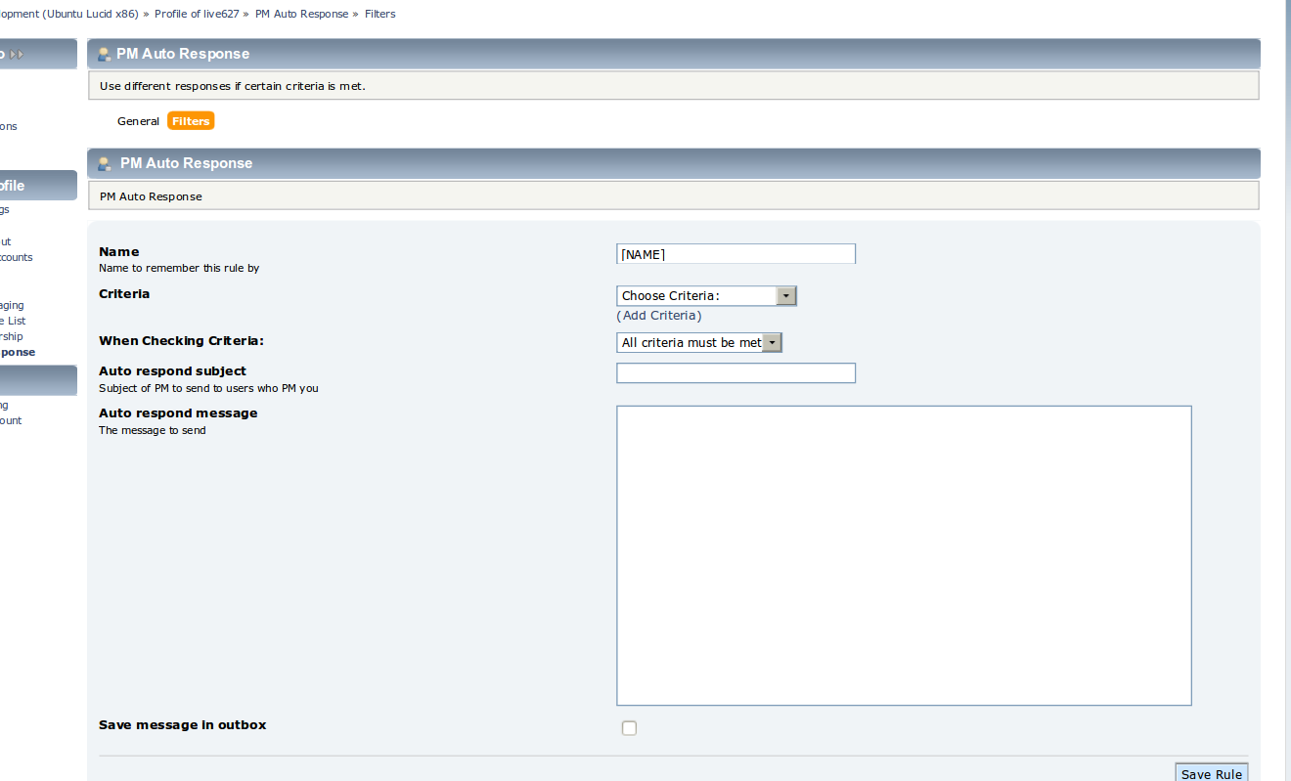Click the user icon in the second PM Auto Response header
The image size is (1291, 781).
[104, 164]
